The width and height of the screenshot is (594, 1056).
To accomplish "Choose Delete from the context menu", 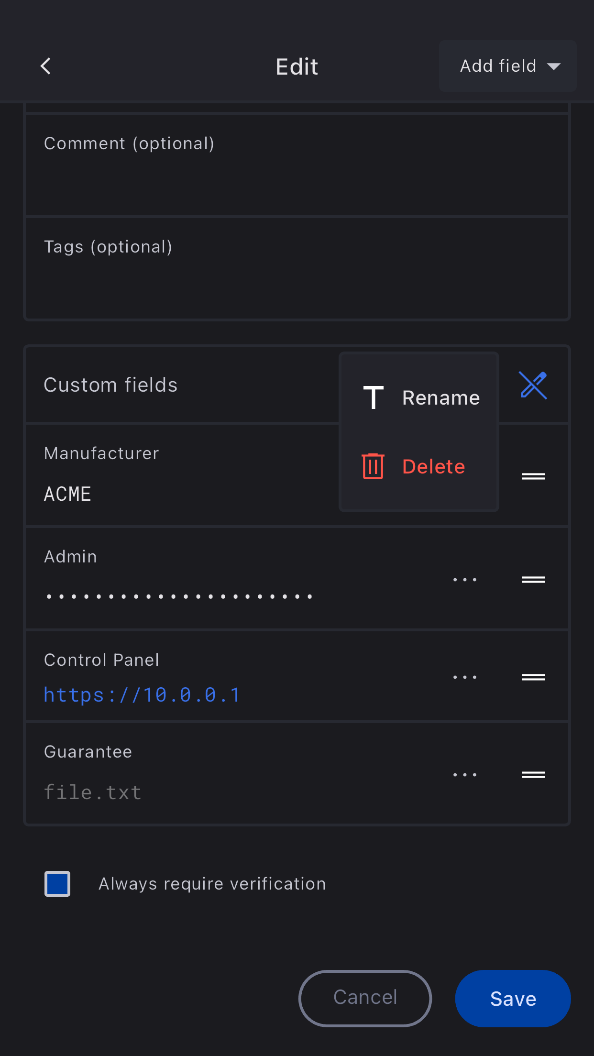I will pos(433,467).
